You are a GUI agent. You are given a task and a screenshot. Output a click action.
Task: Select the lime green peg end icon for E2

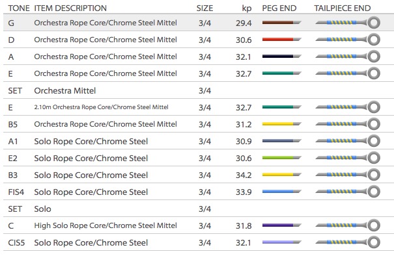[x=281, y=158]
